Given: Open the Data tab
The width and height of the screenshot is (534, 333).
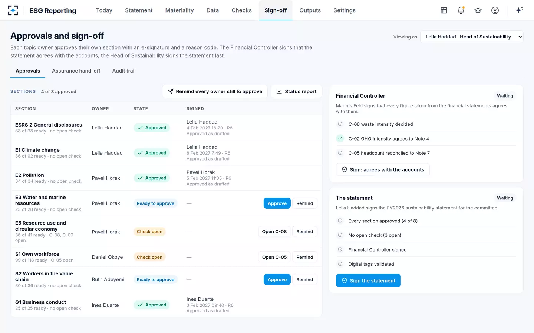Looking at the screenshot, I should pyautogui.click(x=212, y=10).
